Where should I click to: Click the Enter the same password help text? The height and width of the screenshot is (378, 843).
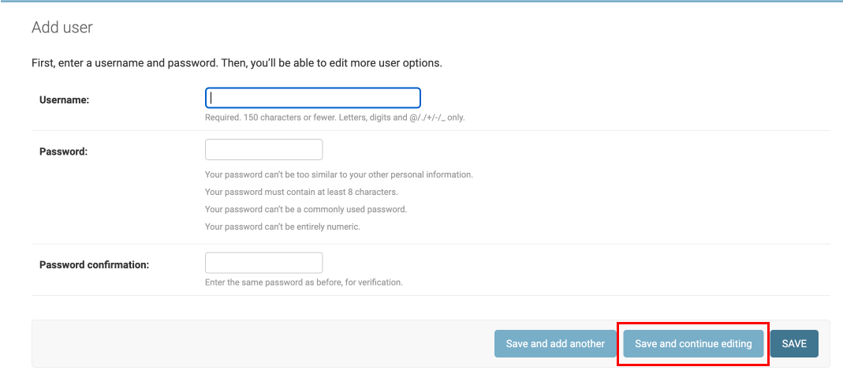click(x=304, y=282)
